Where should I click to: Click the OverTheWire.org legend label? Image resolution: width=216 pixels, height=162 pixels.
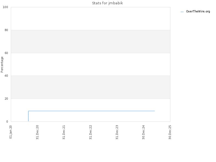198,12
